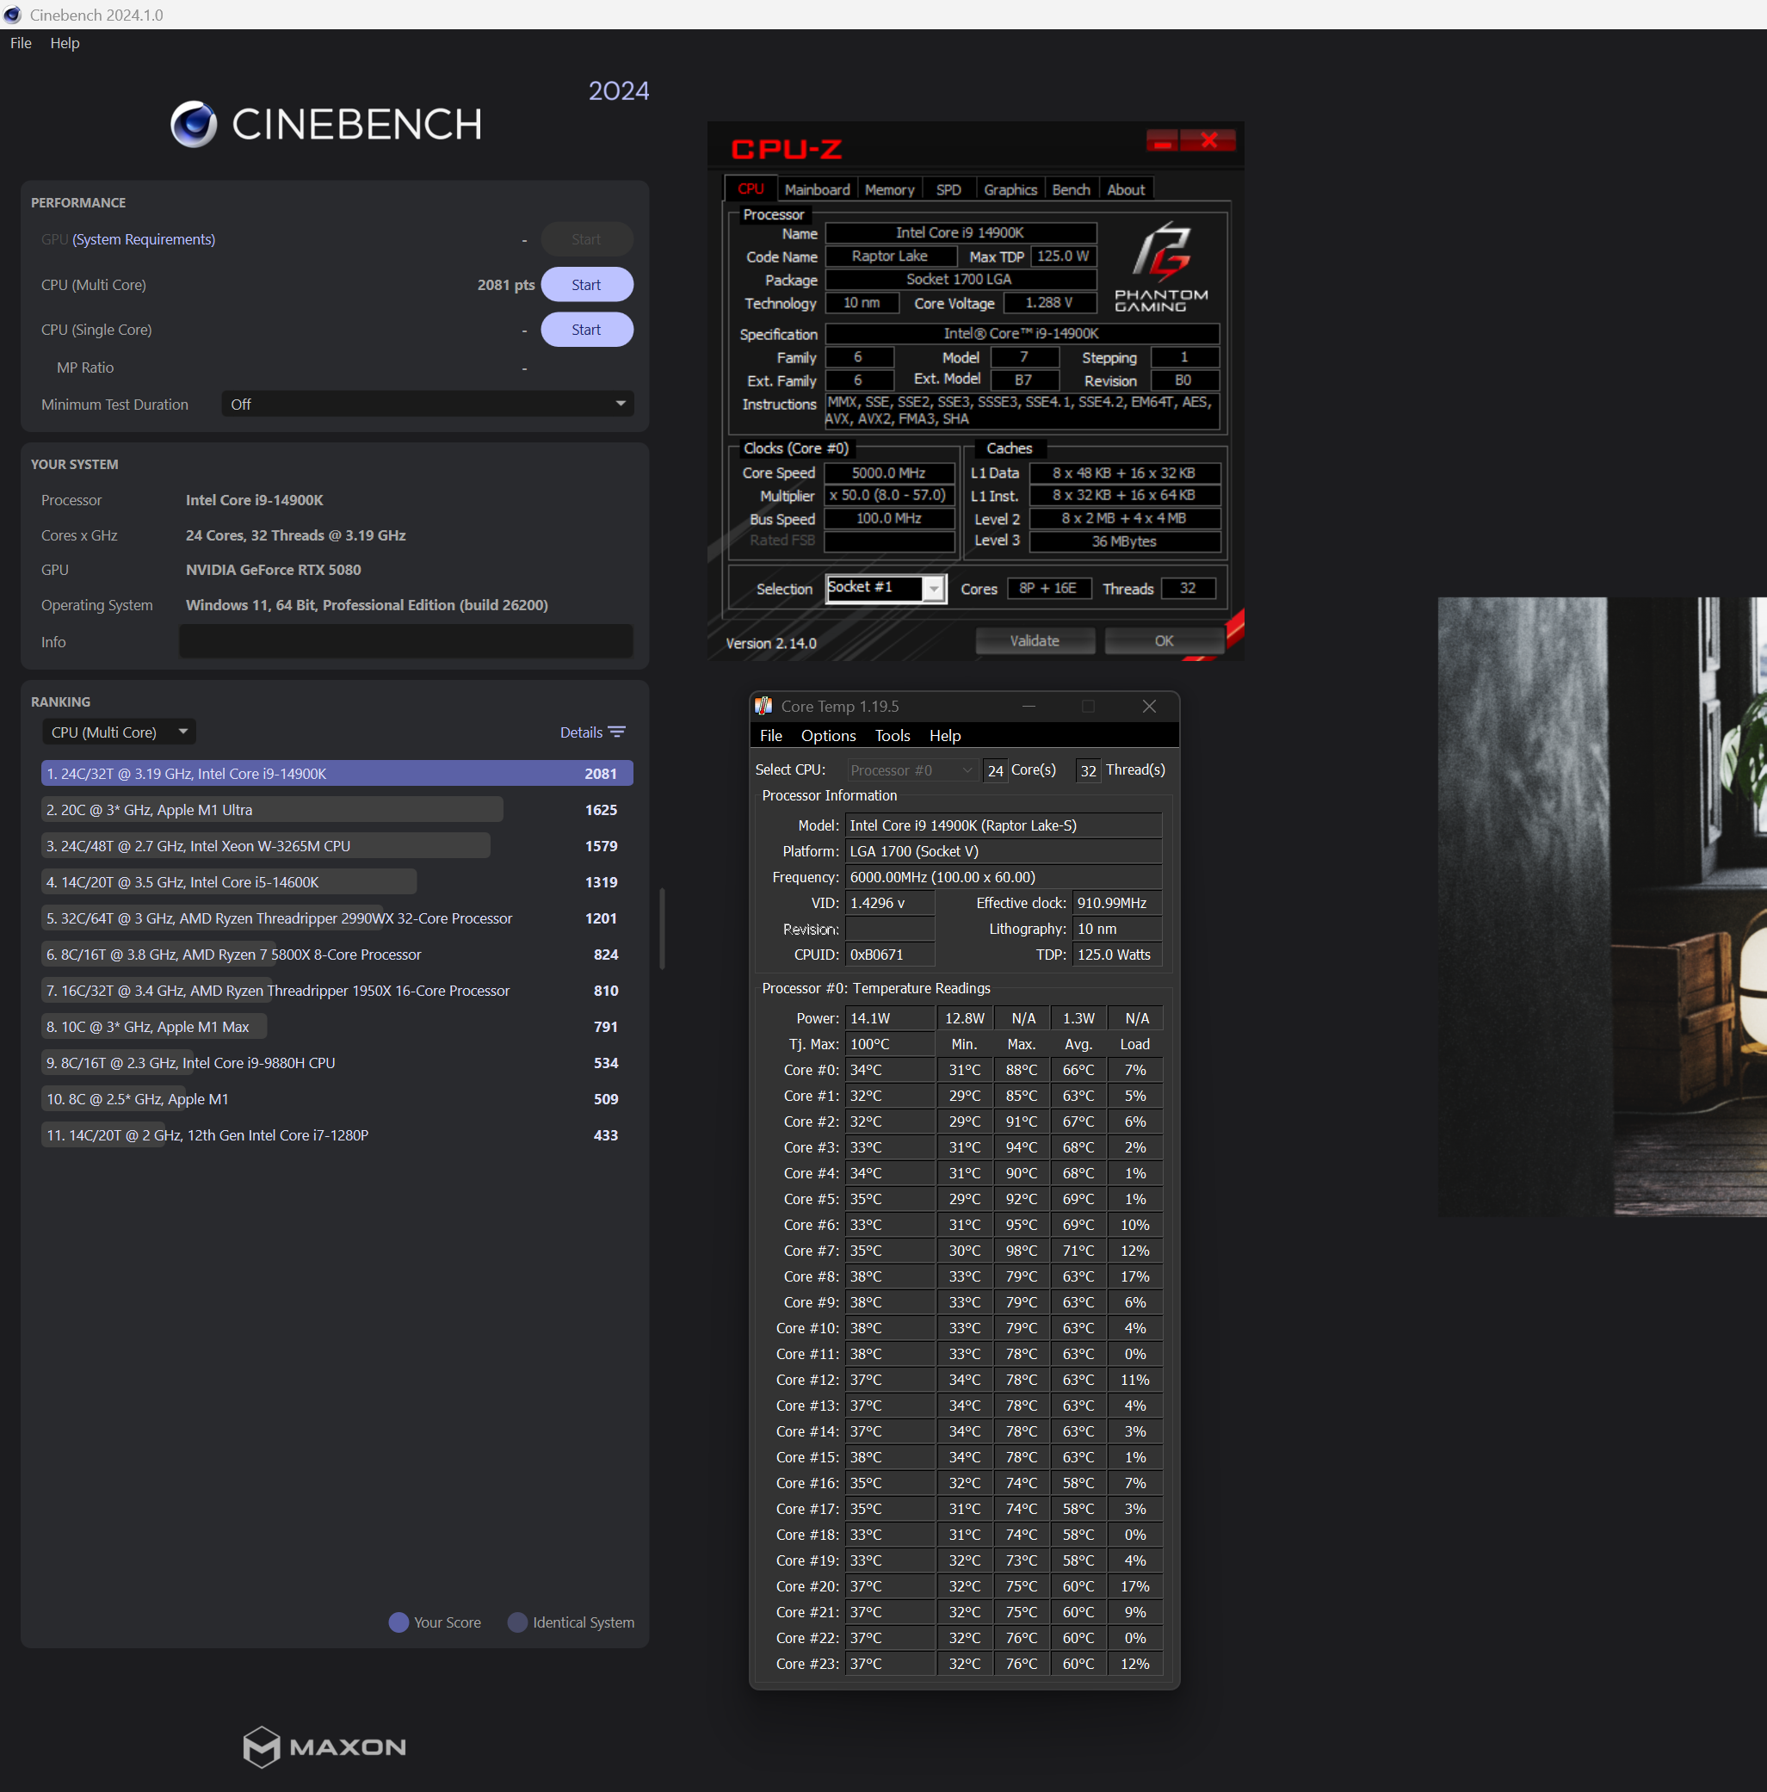
Task: Open the Cinebench File menu
Action: pyautogui.click(x=21, y=43)
